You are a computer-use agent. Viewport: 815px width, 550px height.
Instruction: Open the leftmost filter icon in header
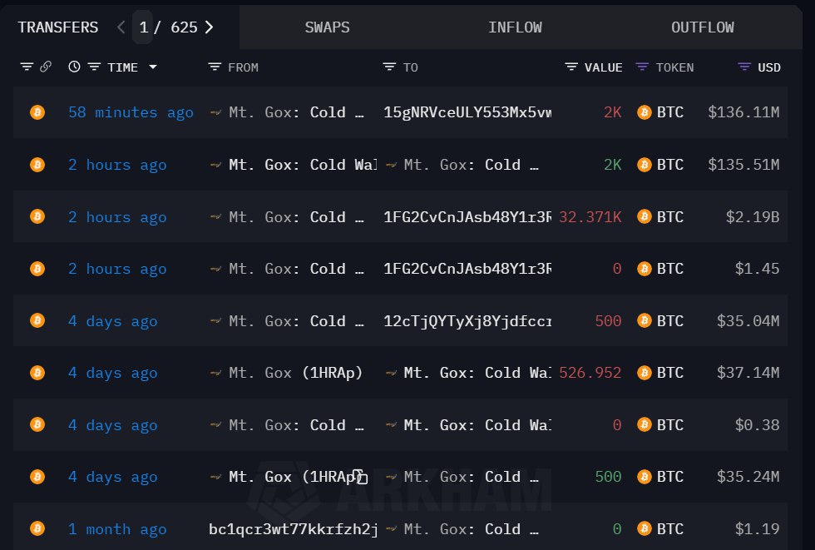coord(27,67)
